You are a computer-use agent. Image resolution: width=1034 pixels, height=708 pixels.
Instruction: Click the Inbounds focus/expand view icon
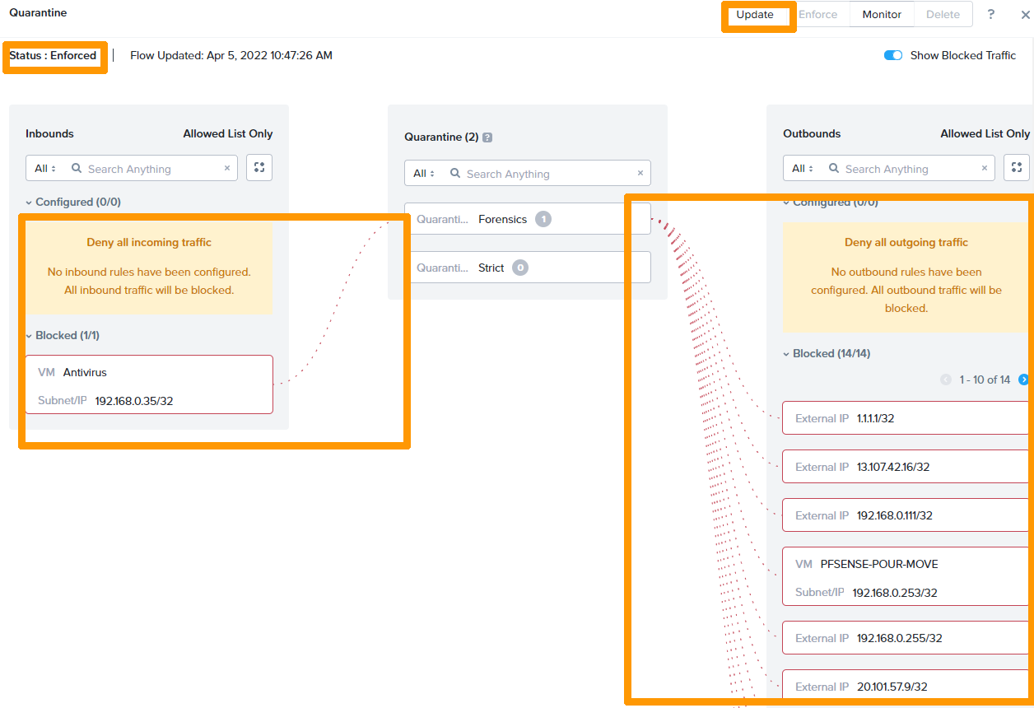(259, 168)
